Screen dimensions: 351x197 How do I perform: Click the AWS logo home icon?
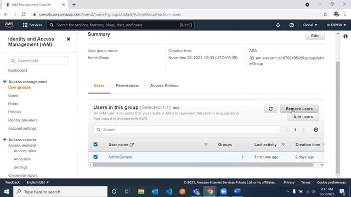pyautogui.click(x=9, y=25)
